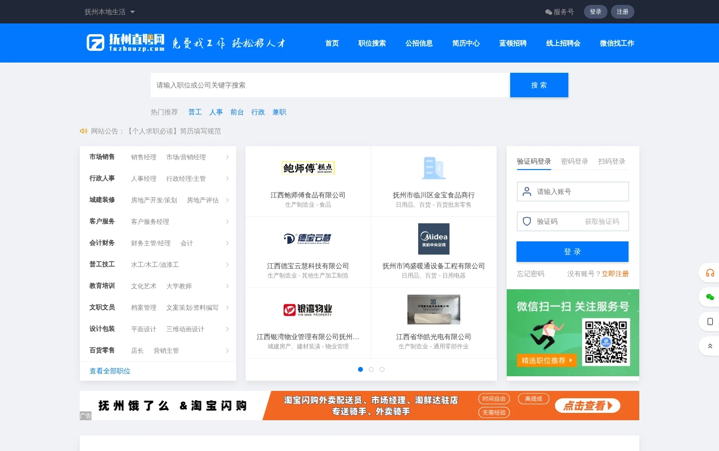Expand the 市场销售 category arrow
The width and height of the screenshot is (719, 451).
point(227,157)
